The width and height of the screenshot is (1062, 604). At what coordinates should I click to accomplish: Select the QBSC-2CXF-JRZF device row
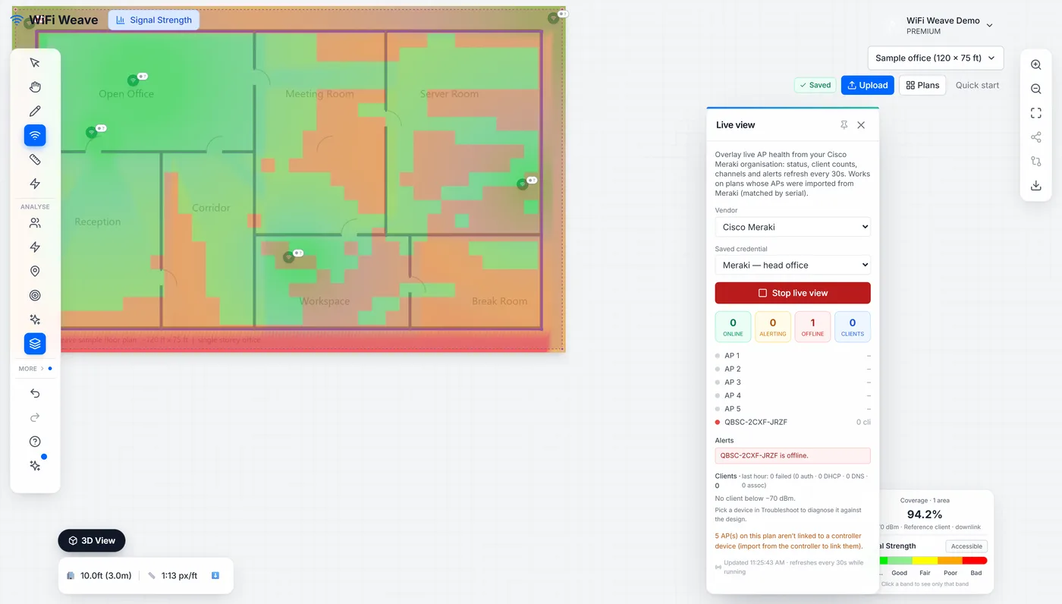tap(793, 422)
